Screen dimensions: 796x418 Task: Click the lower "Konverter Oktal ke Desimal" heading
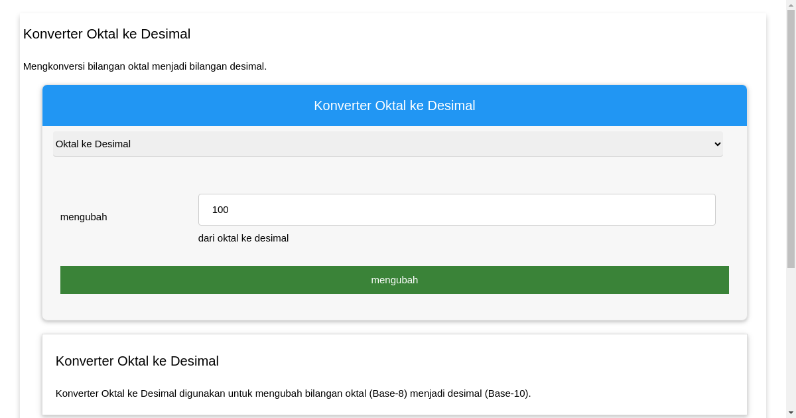click(137, 361)
